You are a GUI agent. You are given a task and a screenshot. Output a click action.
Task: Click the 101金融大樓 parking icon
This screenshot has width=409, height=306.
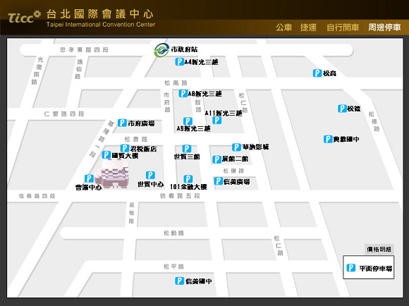188,179
